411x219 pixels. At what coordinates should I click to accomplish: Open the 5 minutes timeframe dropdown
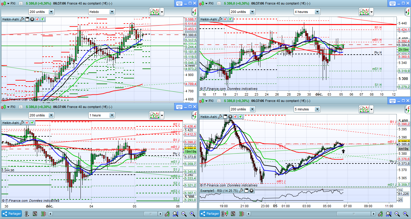(307, 109)
